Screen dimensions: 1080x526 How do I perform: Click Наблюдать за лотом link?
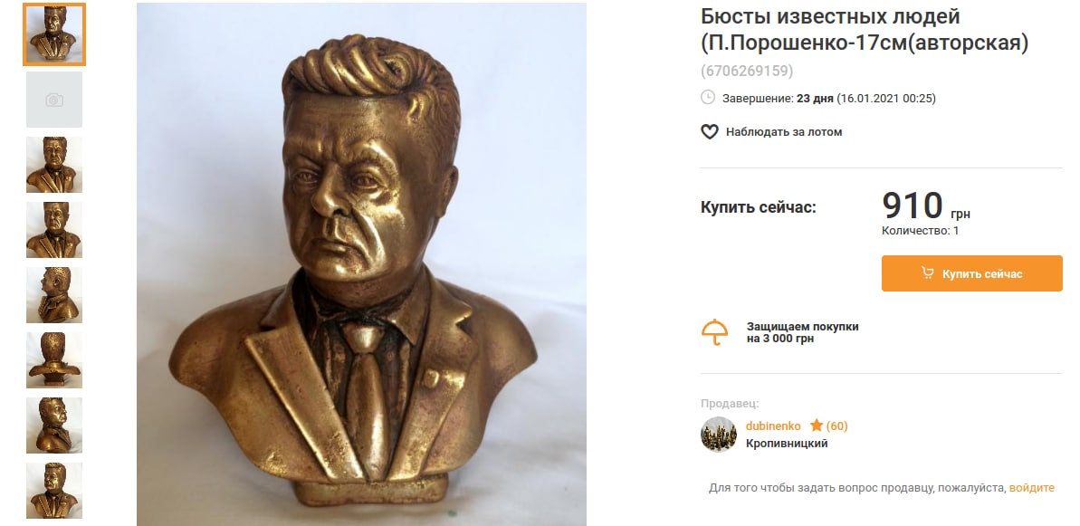tap(784, 131)
